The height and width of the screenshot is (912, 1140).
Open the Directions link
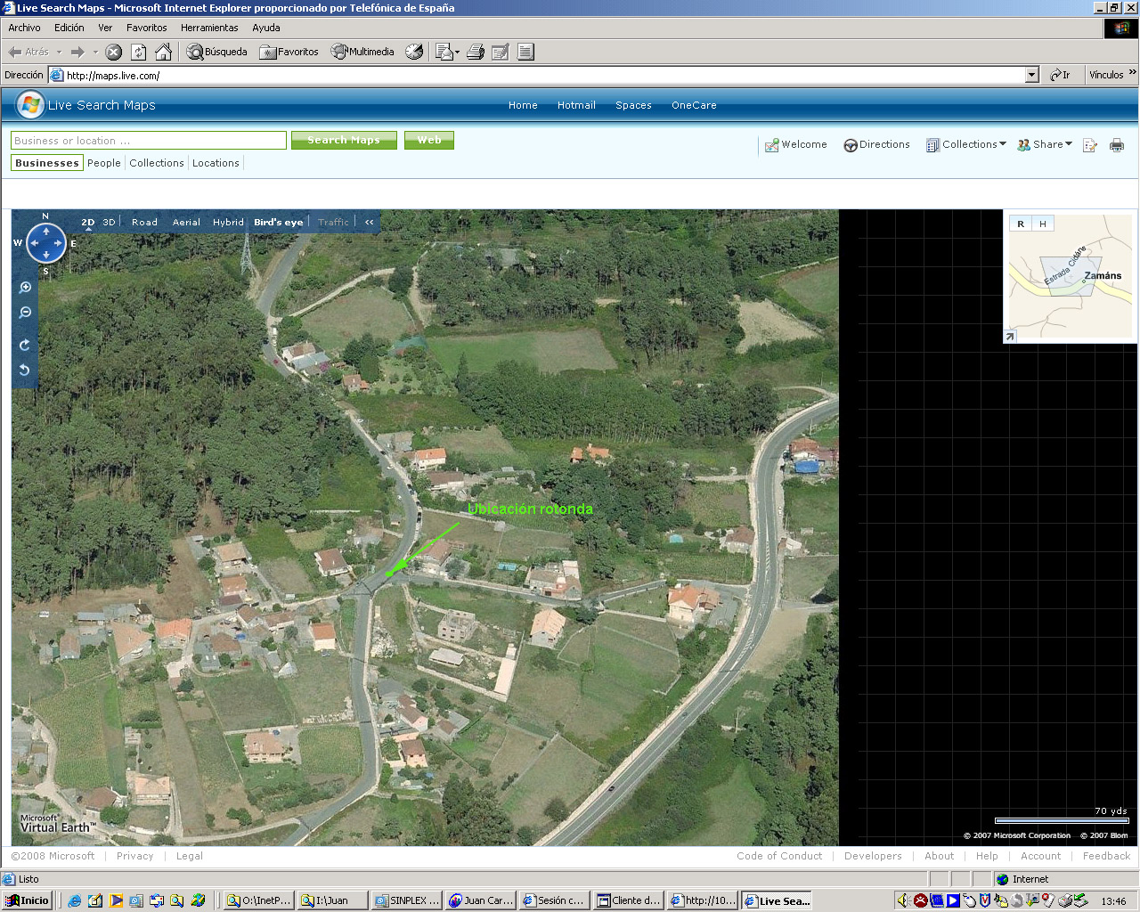[x=877, y=144]
